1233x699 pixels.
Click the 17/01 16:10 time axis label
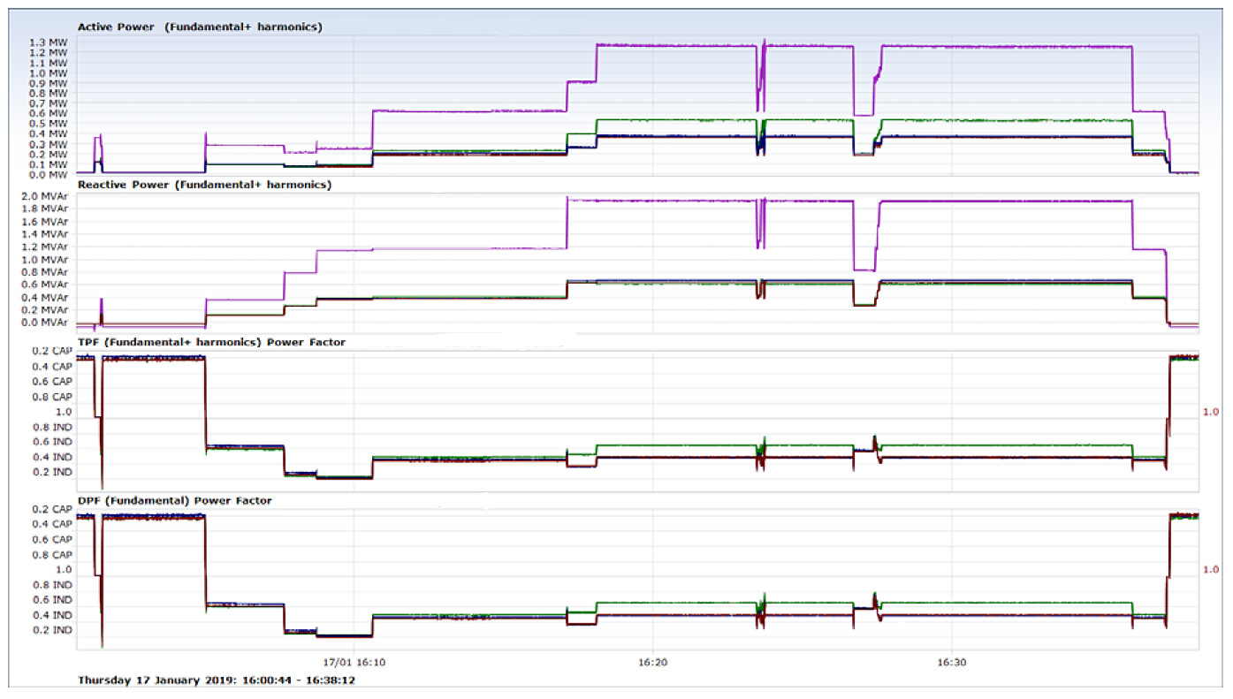pyautogui.click(x=353, y=661)
